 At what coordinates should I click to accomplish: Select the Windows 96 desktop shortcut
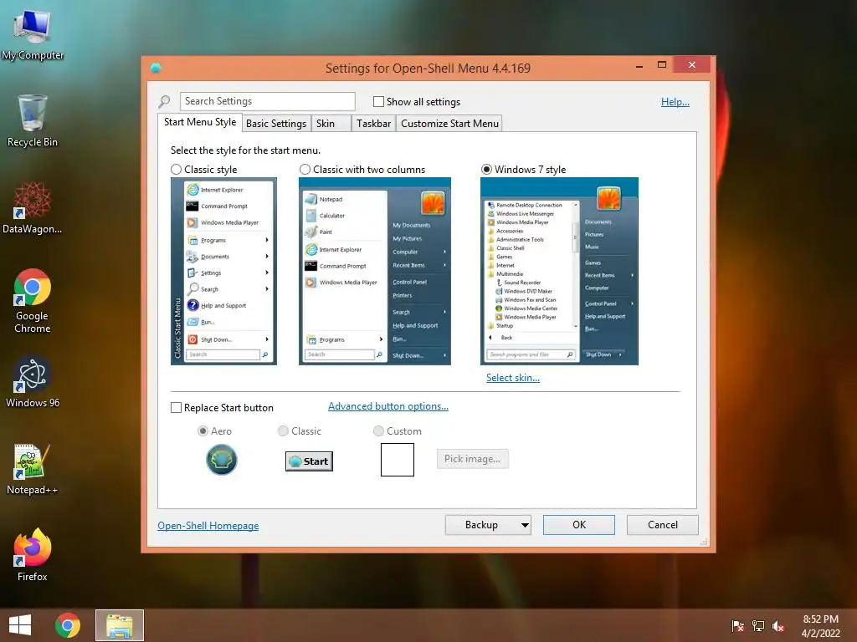33,382
